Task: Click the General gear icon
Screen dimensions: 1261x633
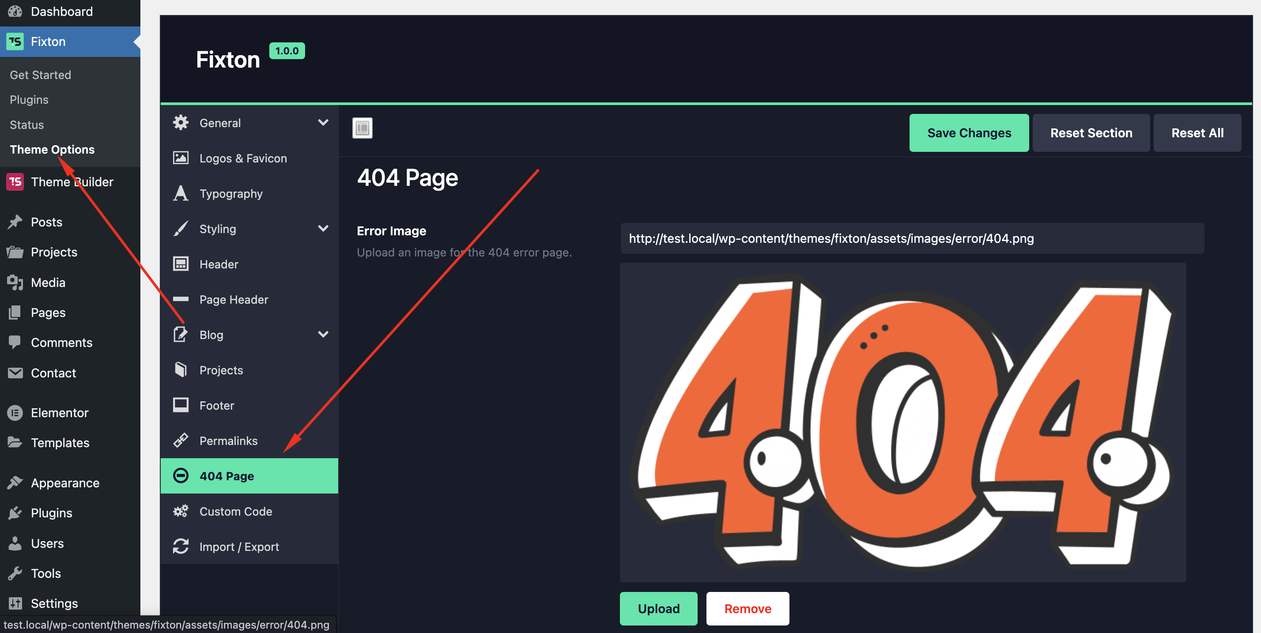Action: coord(181,123)
